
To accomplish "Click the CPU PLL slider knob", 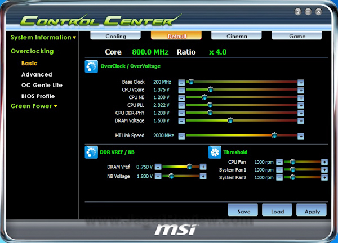I will [x=210, y=105].
